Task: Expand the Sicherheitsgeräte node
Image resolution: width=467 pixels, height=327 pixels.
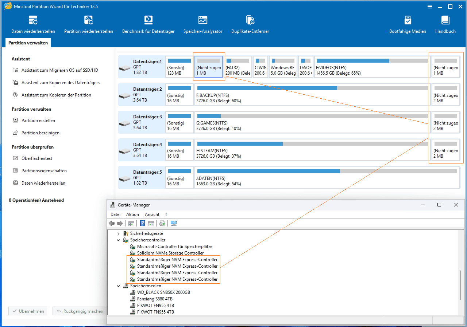Action: coord(119,233)
